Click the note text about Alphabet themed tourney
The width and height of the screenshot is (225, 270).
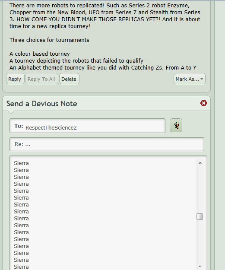(103, 68)
